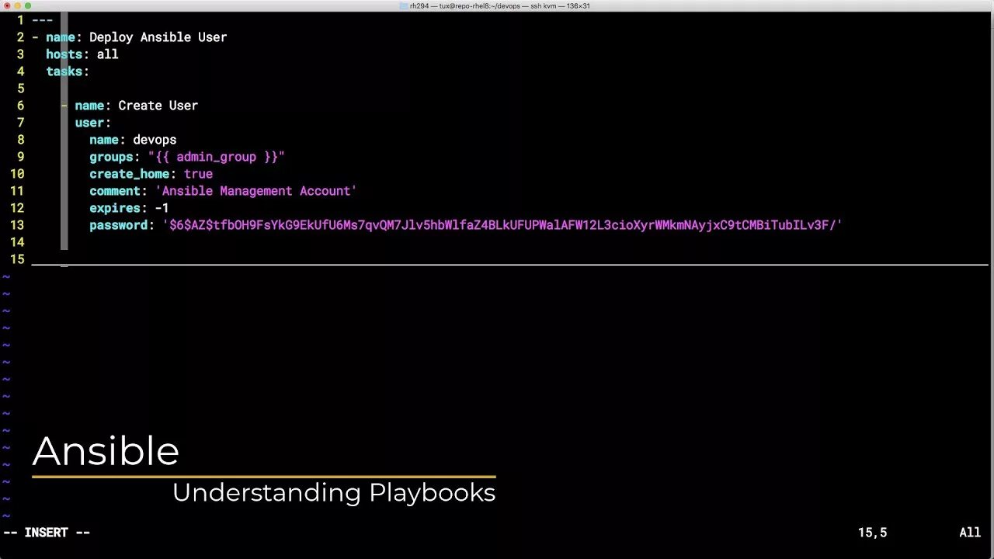The height and width of the screenshot is (559, 994).
Task: Click the 'devops' user name value
Action: pos(155,140)
